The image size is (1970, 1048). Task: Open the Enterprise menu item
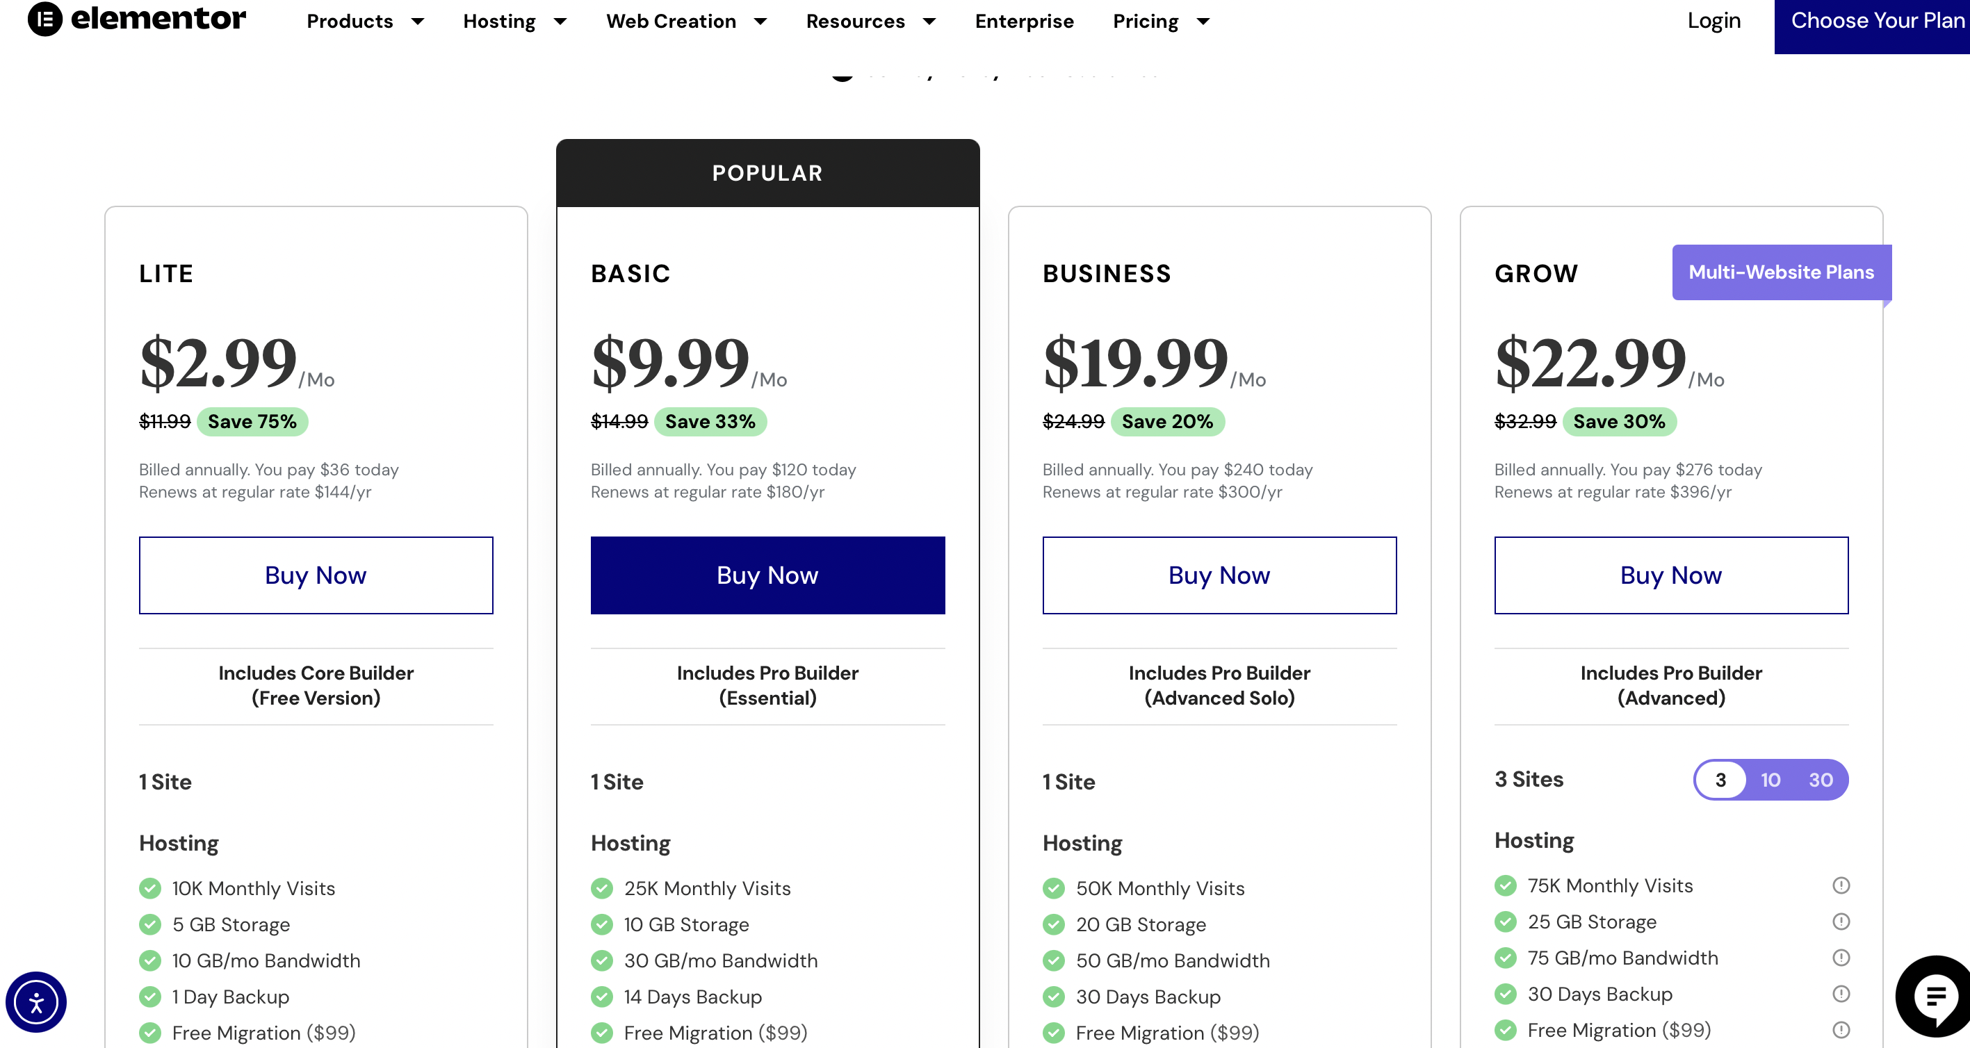coord(1024,21)
